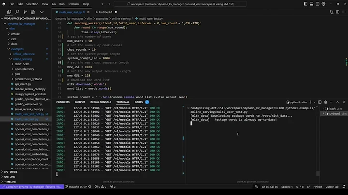
Task: Switch to the PROBLEMS panel tab
Action: [x=63, y=102]
